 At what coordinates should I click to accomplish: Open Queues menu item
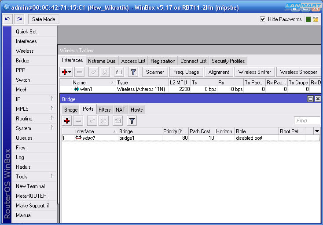(34, 138)
